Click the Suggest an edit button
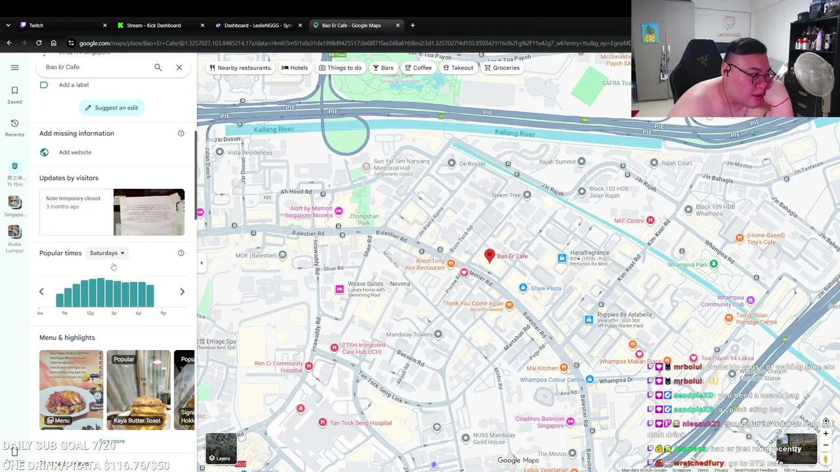Screen dimensions: 840x472 coord(112,108)
